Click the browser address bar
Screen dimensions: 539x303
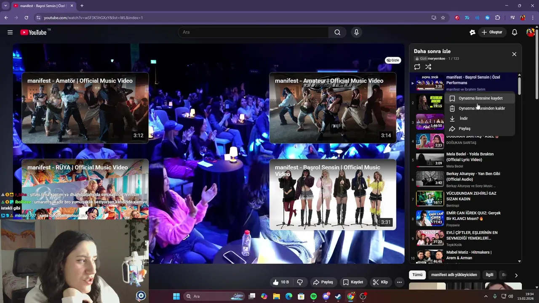pyautogui.click(x=236, y=18)
